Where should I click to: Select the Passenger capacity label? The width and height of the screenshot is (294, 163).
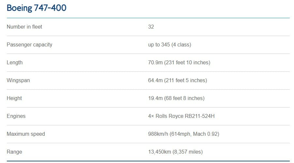29,45
